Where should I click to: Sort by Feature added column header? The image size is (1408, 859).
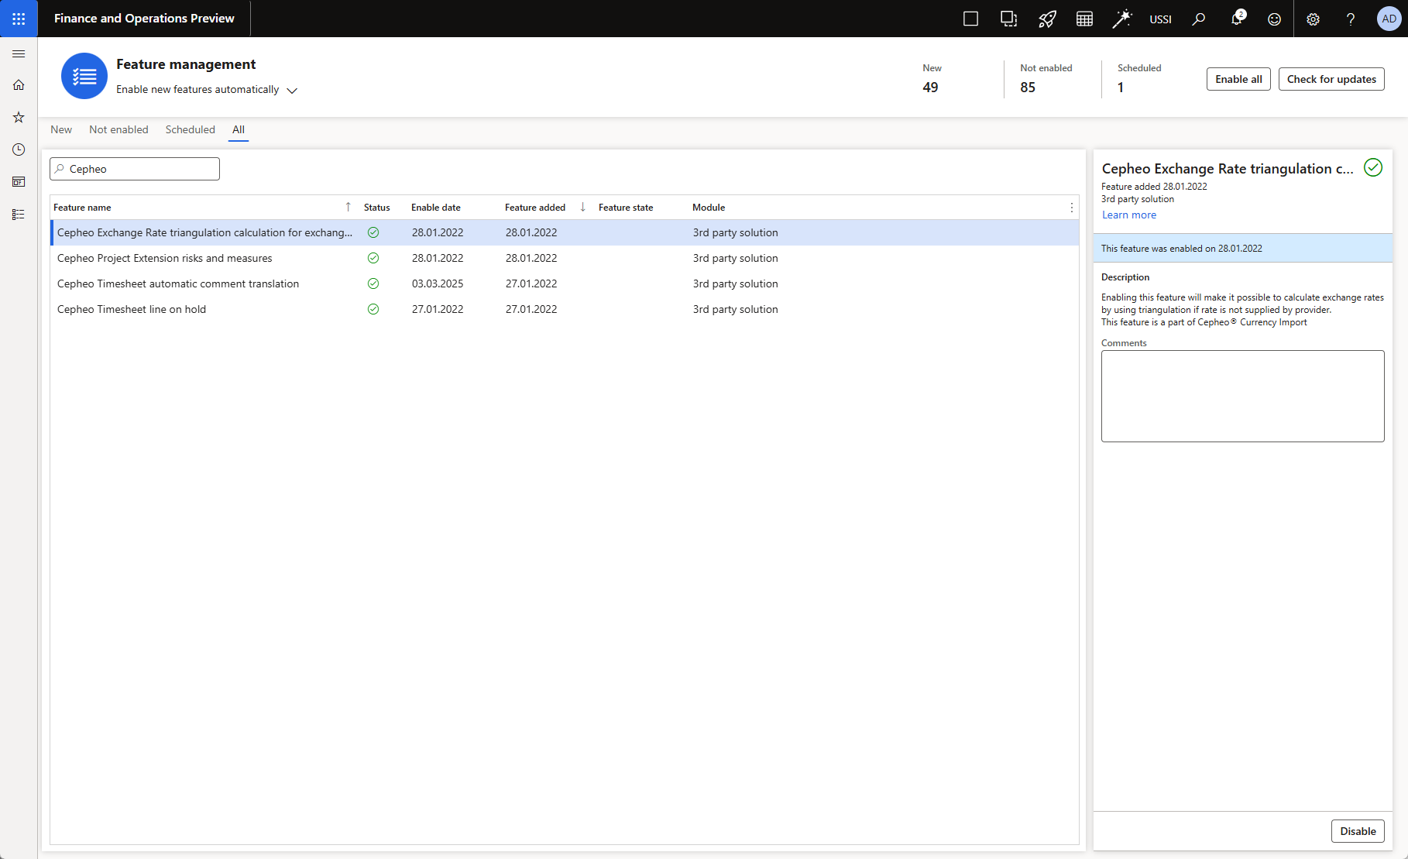(x=535, y=208)
